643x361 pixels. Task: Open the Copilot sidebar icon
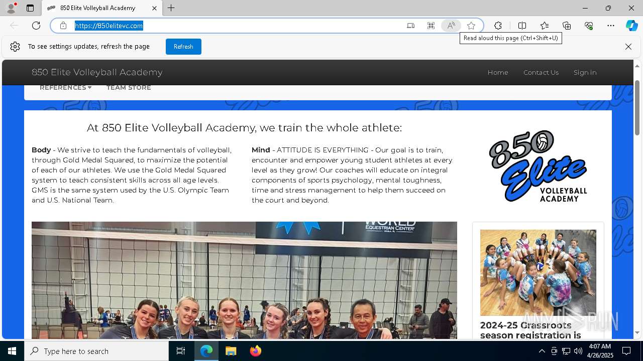tap(631, 26)
